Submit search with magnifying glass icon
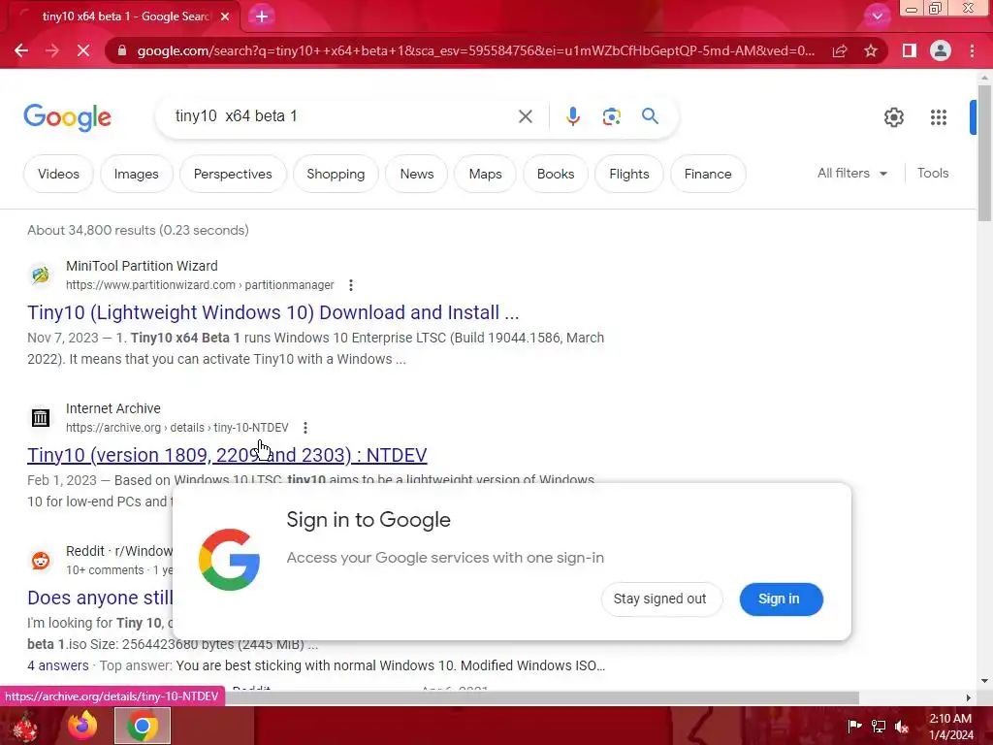The image size is (993, 745). (650, 116)
